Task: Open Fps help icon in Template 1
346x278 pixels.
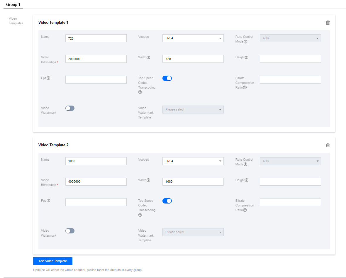Action: pyautogui.click(x=48, y=78)
